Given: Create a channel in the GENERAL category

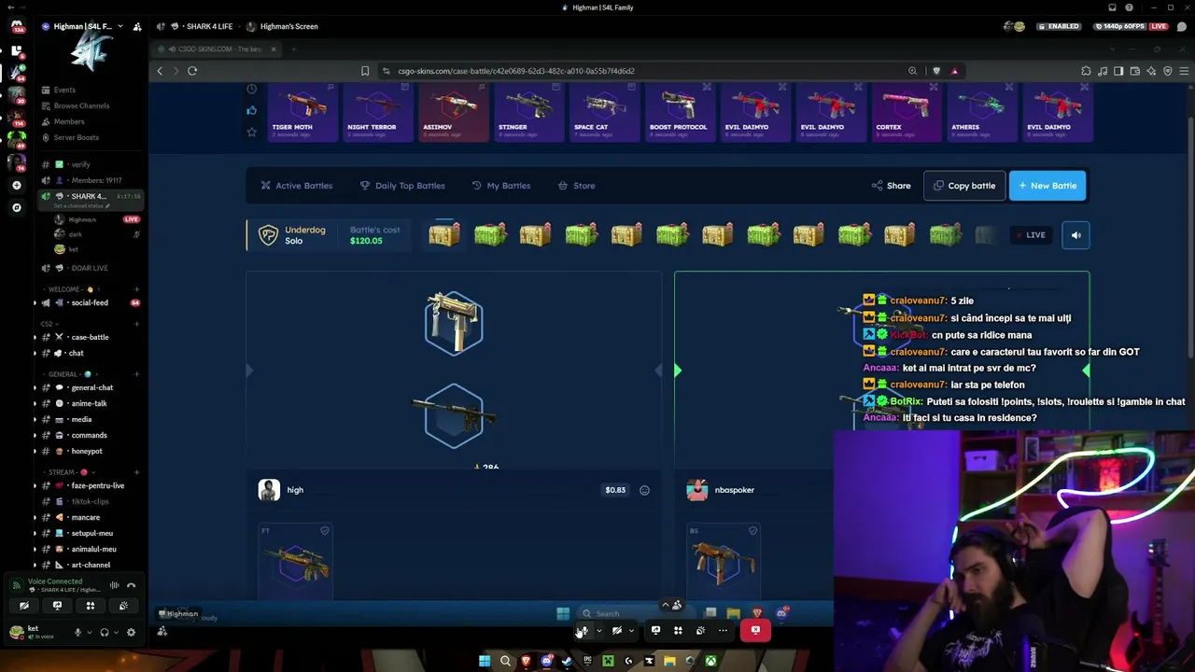Looking at the screenshot, I should (137, 374).
